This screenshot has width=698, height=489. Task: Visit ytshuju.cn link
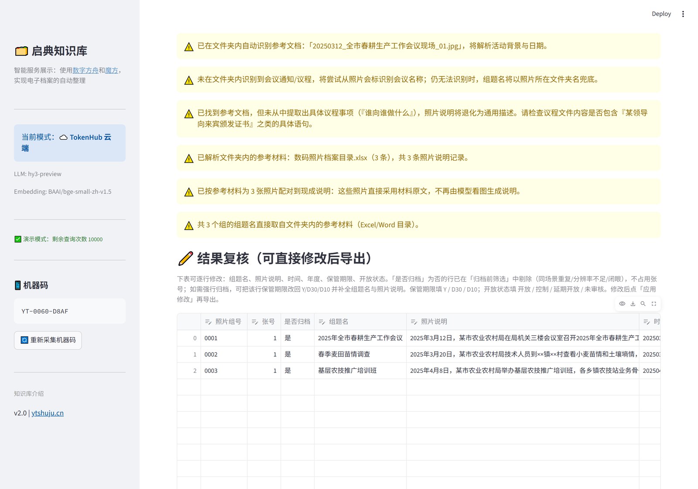coord(48,413)
